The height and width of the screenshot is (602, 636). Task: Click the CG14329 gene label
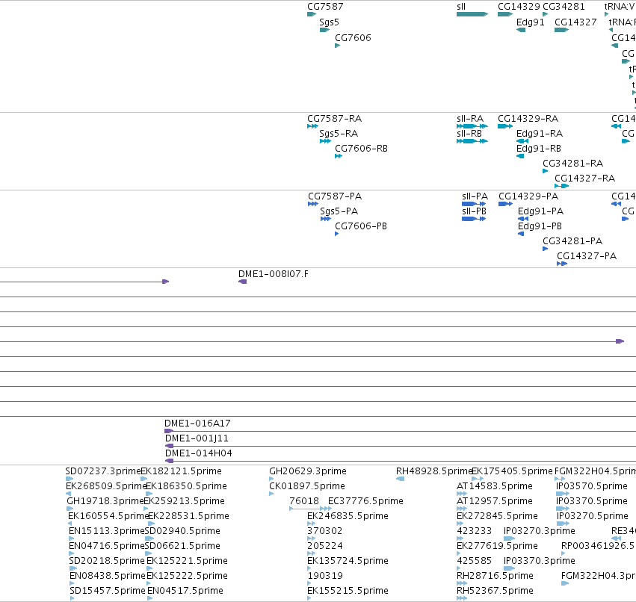point(519,7)
